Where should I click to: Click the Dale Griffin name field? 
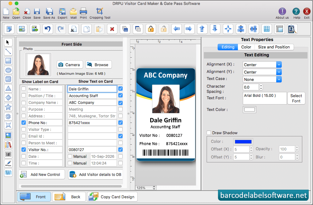point(92,89)
